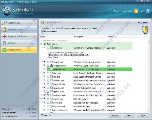Screen dimensions: 152x120
Task: Click the Explorer.EXE folder icon
Action: coord(51,106)
